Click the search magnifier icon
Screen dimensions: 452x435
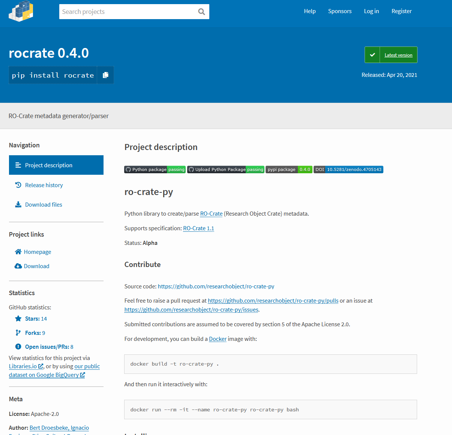click(x=201, y=12)
